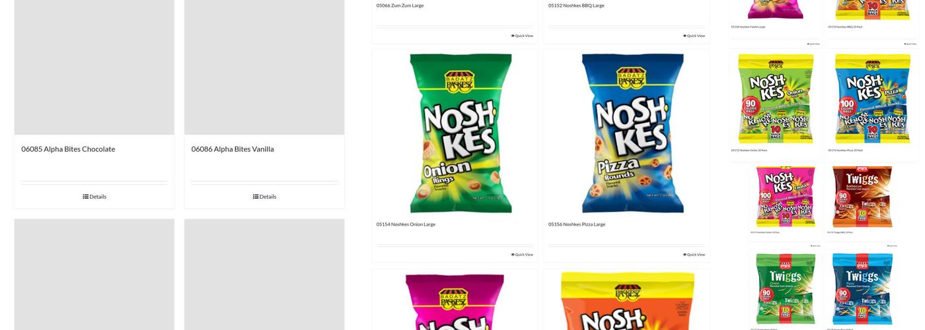
Task: Select the brown Twiggs Barbecue 10 pack image
Action: click(862, 196)
